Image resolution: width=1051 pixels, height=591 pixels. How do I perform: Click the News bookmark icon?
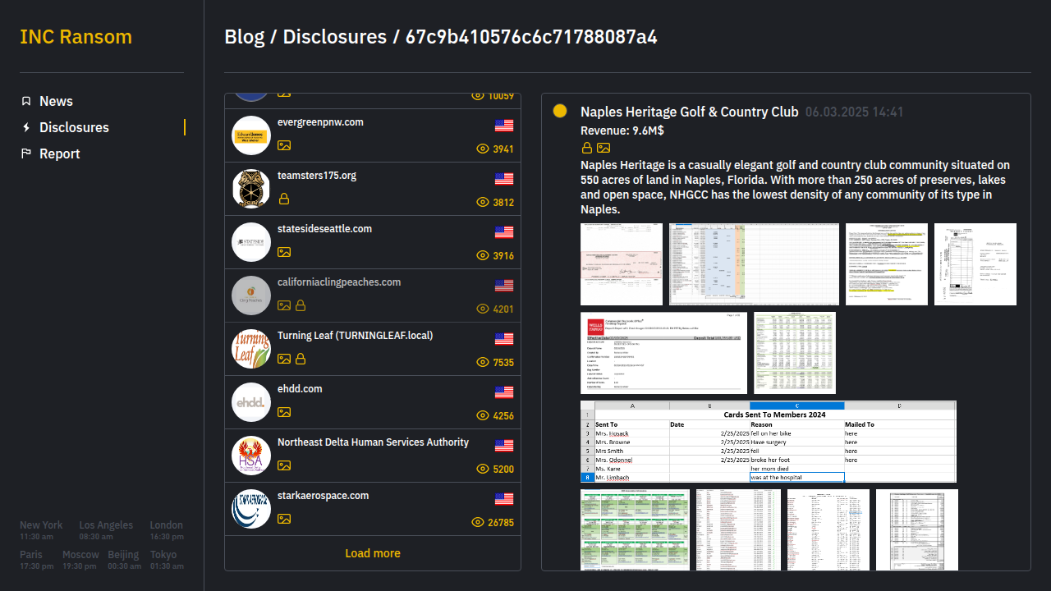pyautogui.click(x=26, y=101)
